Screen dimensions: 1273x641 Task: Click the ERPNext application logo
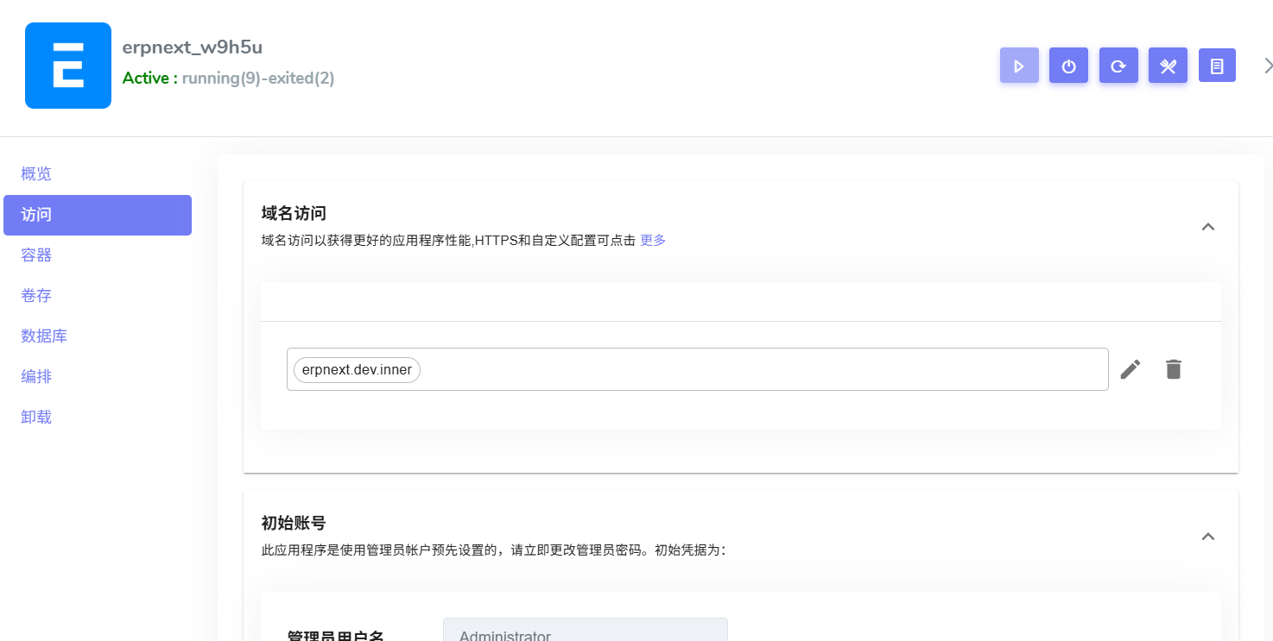point(68,65)
